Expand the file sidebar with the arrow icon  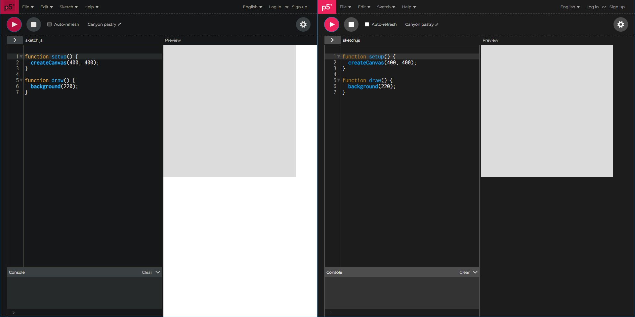coord(15,40)
